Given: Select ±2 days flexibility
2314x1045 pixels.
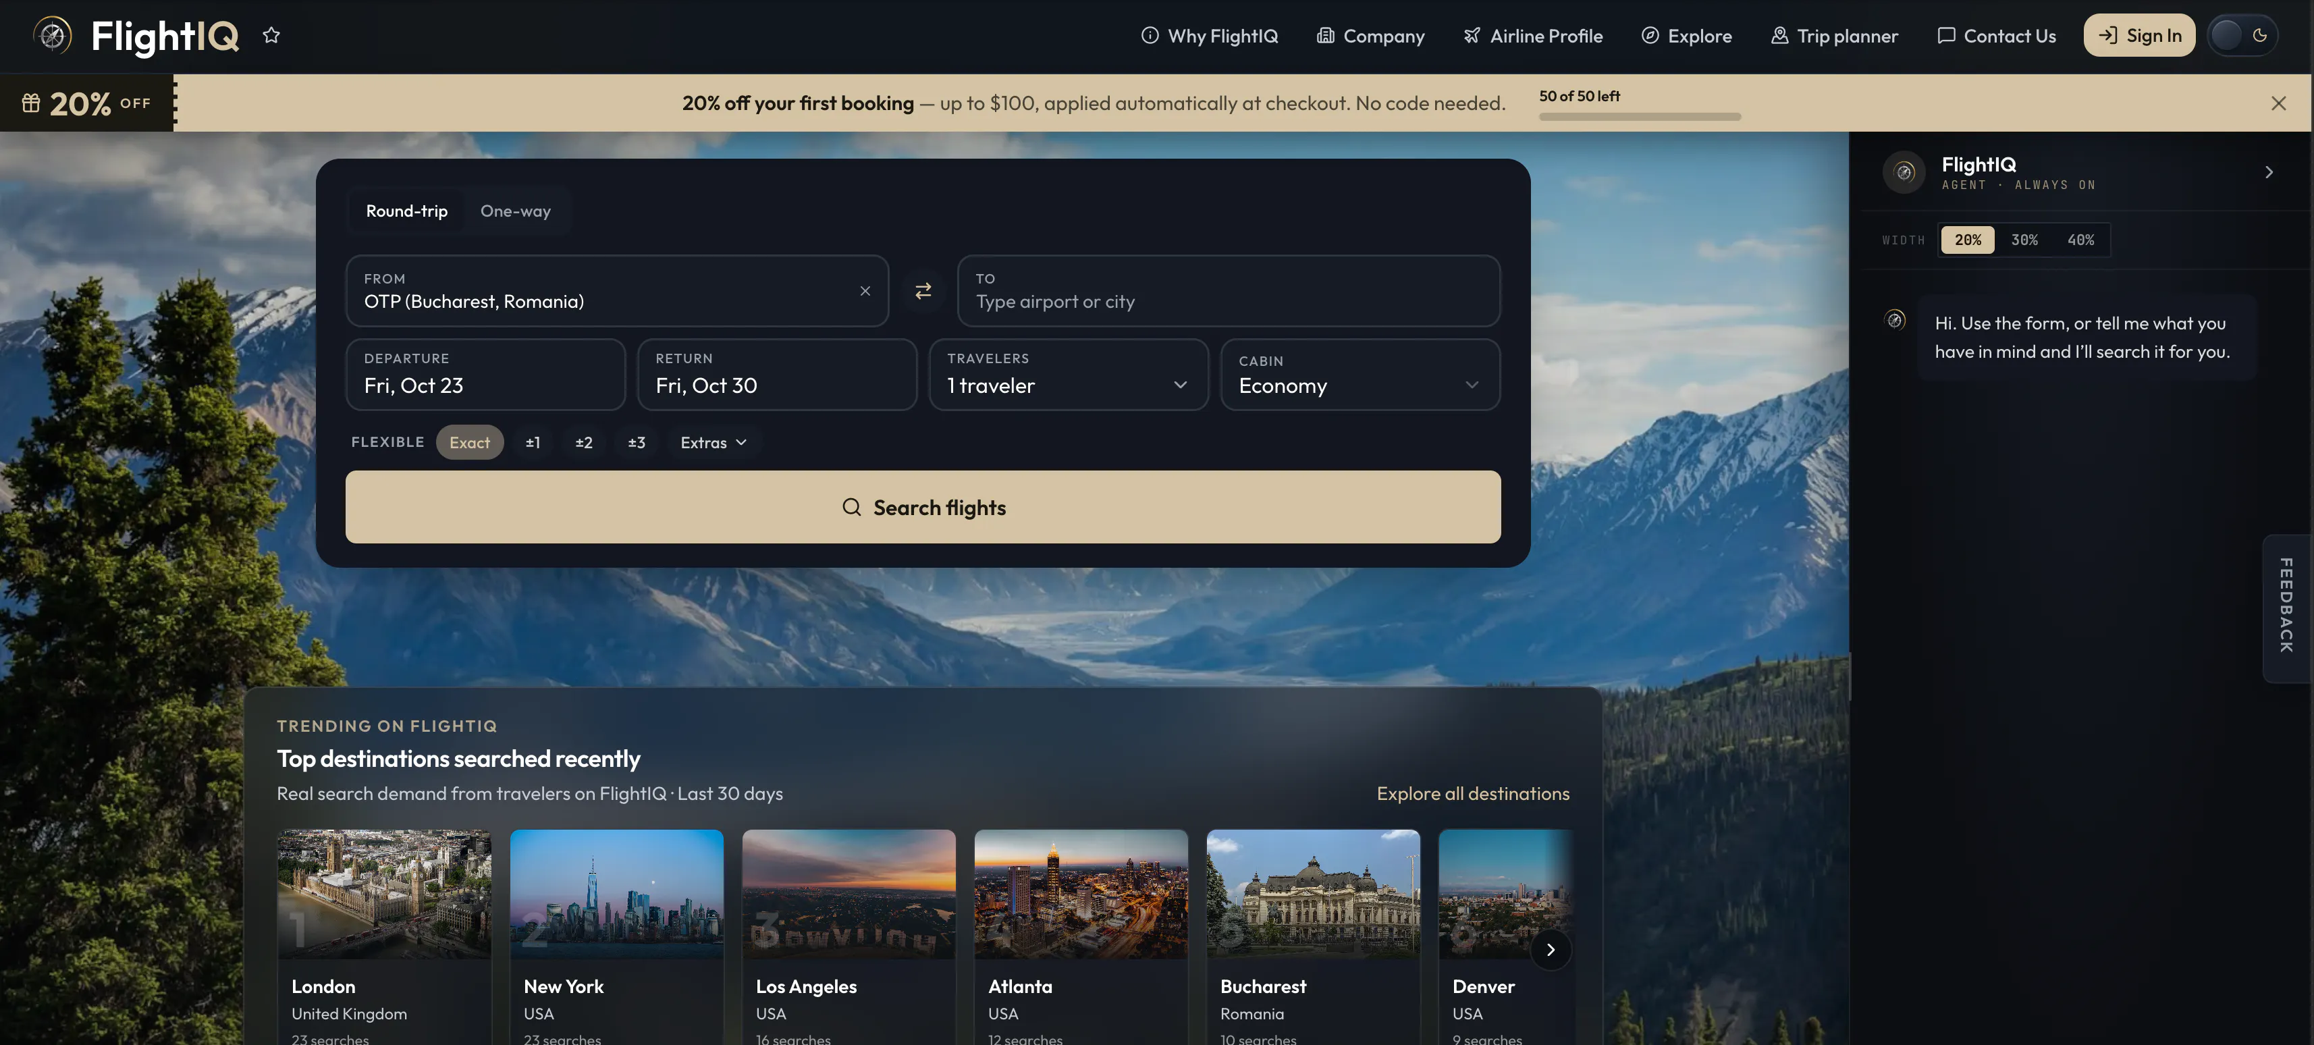Looking at the screenshot, I should (584, 442).
